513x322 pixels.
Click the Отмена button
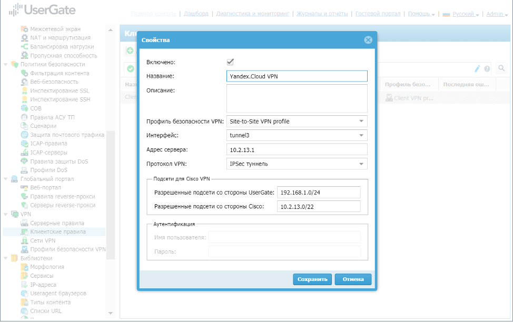click(353, 279)
